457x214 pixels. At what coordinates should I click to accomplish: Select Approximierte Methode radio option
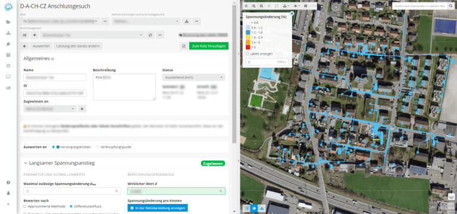25,206
